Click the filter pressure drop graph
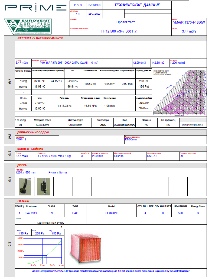Image resolution: width=212 pixels, height=277 pixels. [x=43, y=251]
